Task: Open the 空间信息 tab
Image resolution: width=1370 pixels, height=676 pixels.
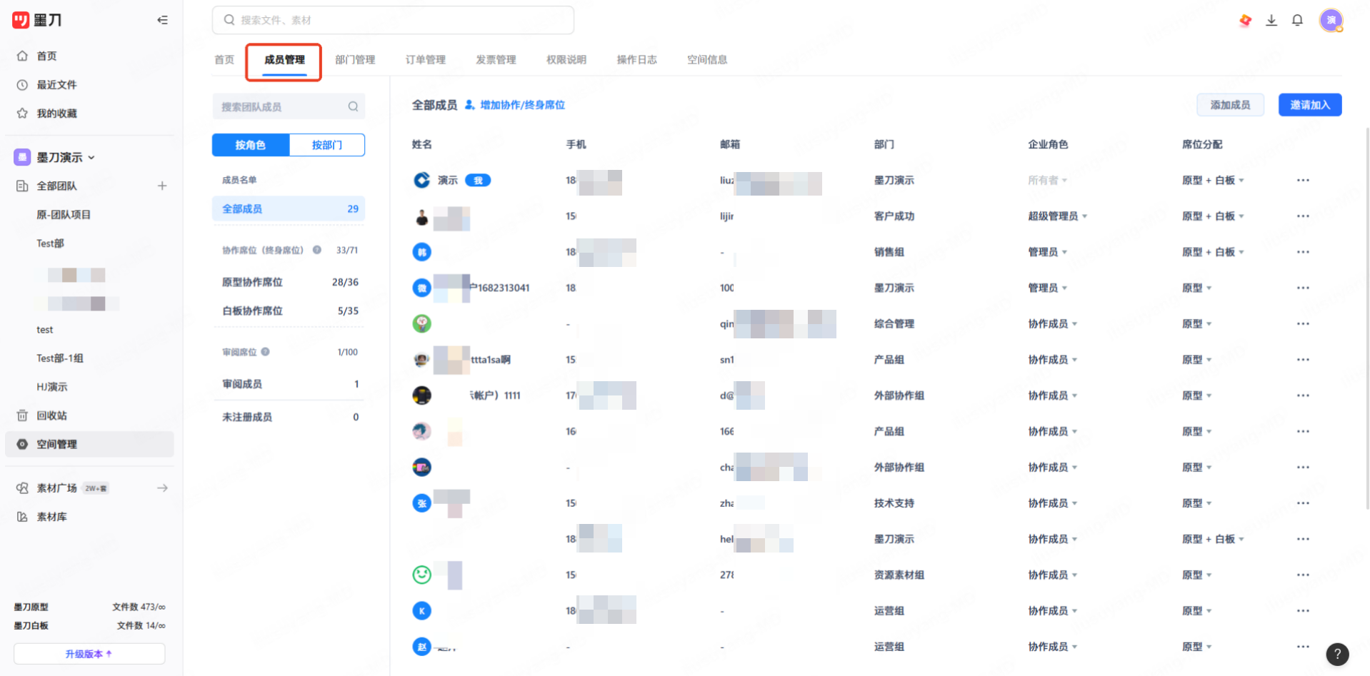Action: click(x=707, y=60)
